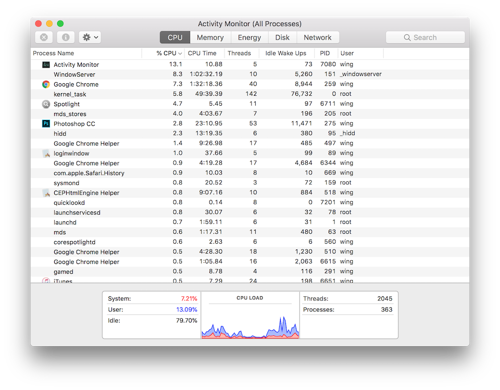The image size is (500, 390).
Task: Click the 76,732 idle wake ups value
Action: 302,94
